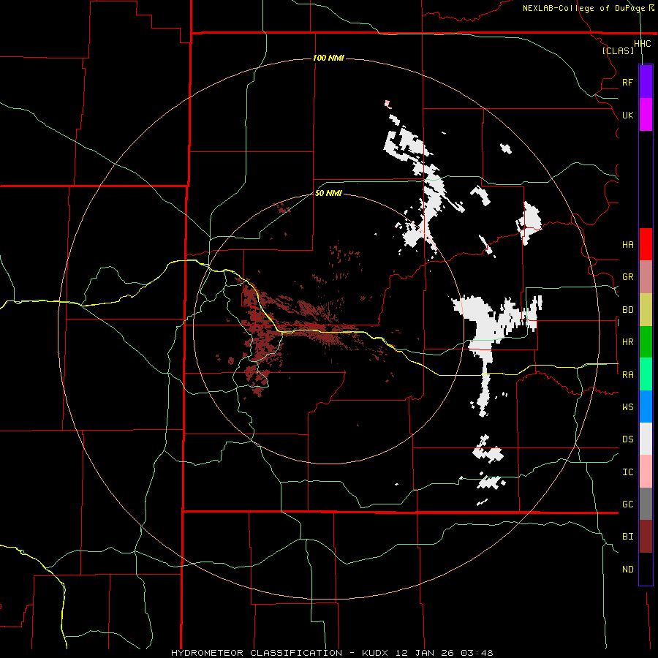
Task: Click the ND black legend color swatch
Action: click(646, 569)
